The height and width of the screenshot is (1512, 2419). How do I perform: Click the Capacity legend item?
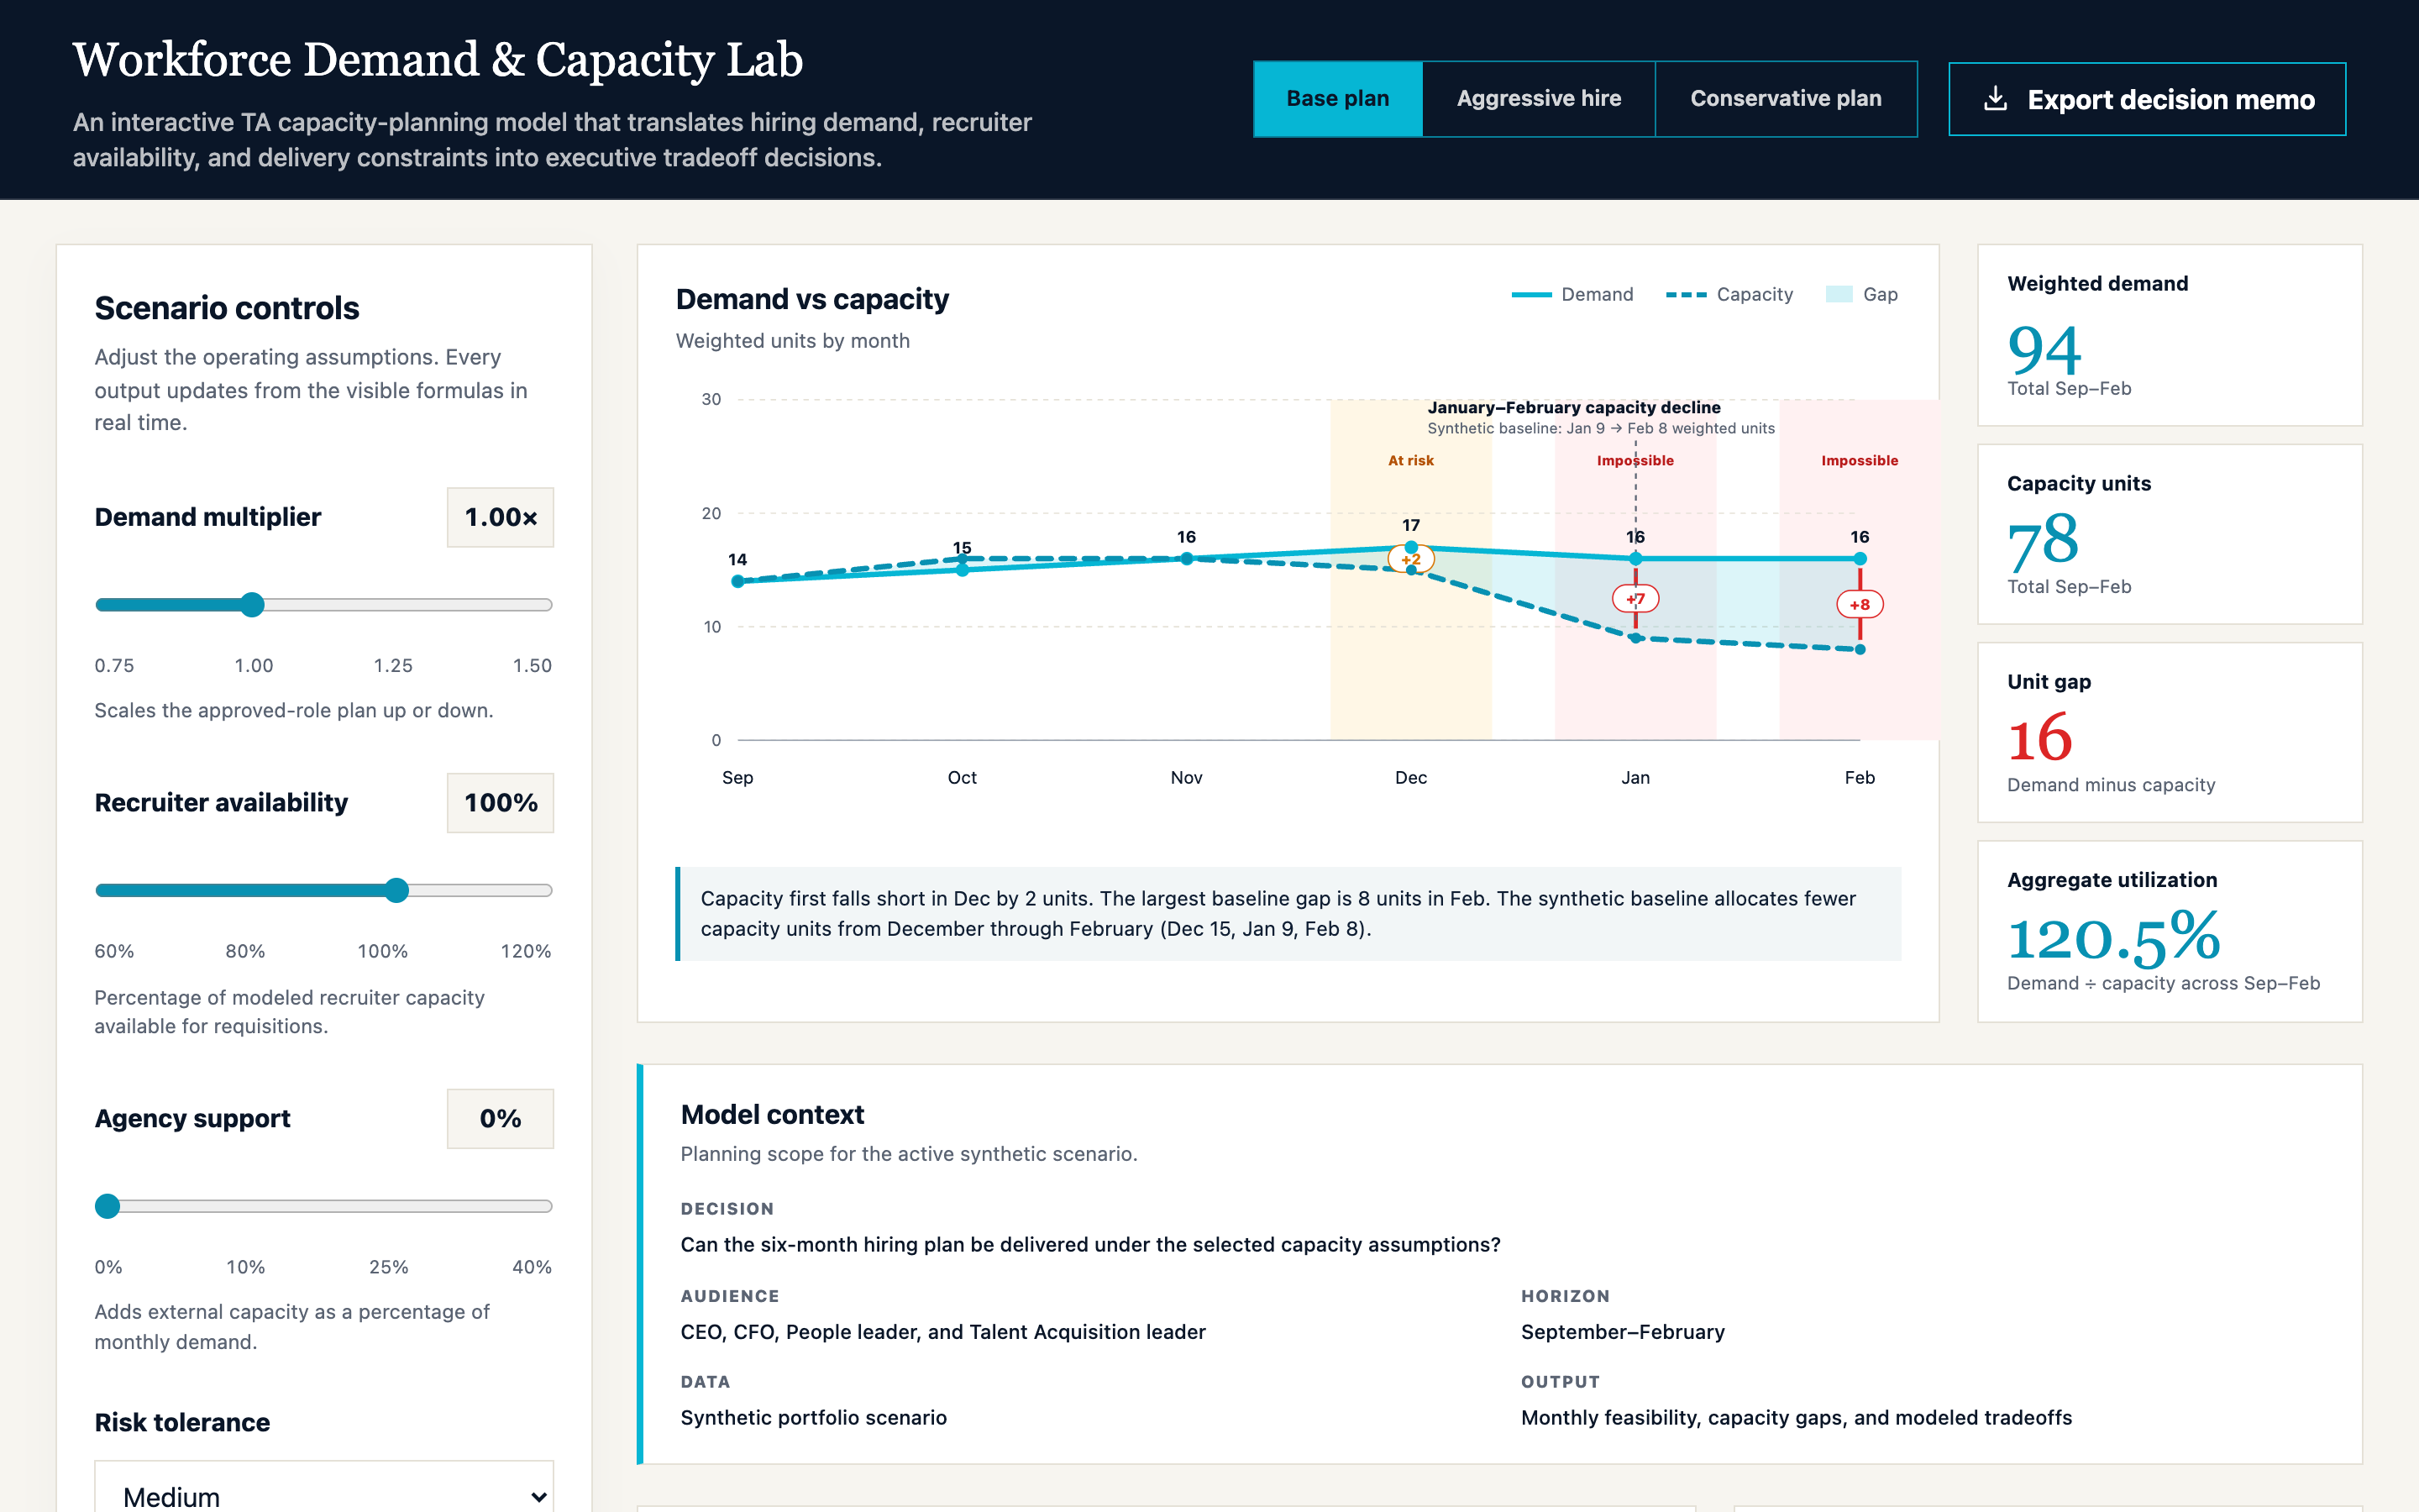1729,294
